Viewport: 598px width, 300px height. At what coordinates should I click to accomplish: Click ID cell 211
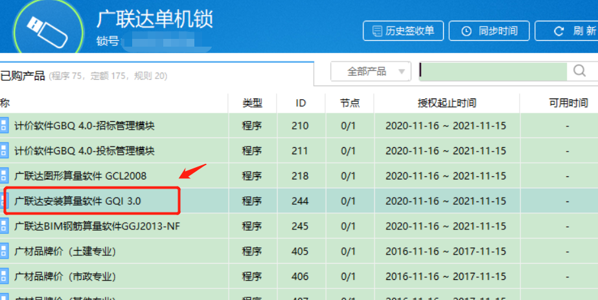pyautogui.click(x=300, y=150)
